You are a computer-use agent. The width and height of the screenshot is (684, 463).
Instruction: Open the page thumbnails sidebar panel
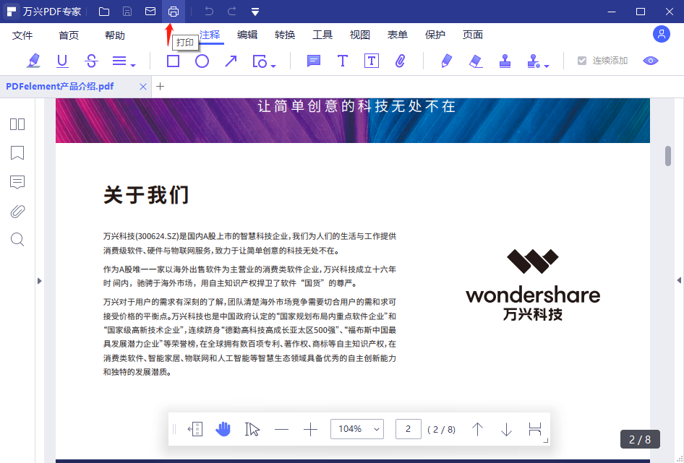[17, 124]
